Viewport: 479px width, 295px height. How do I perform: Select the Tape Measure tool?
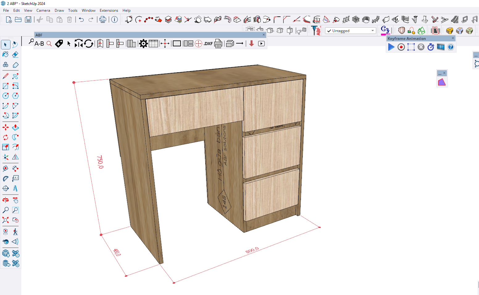click(6, 168)
